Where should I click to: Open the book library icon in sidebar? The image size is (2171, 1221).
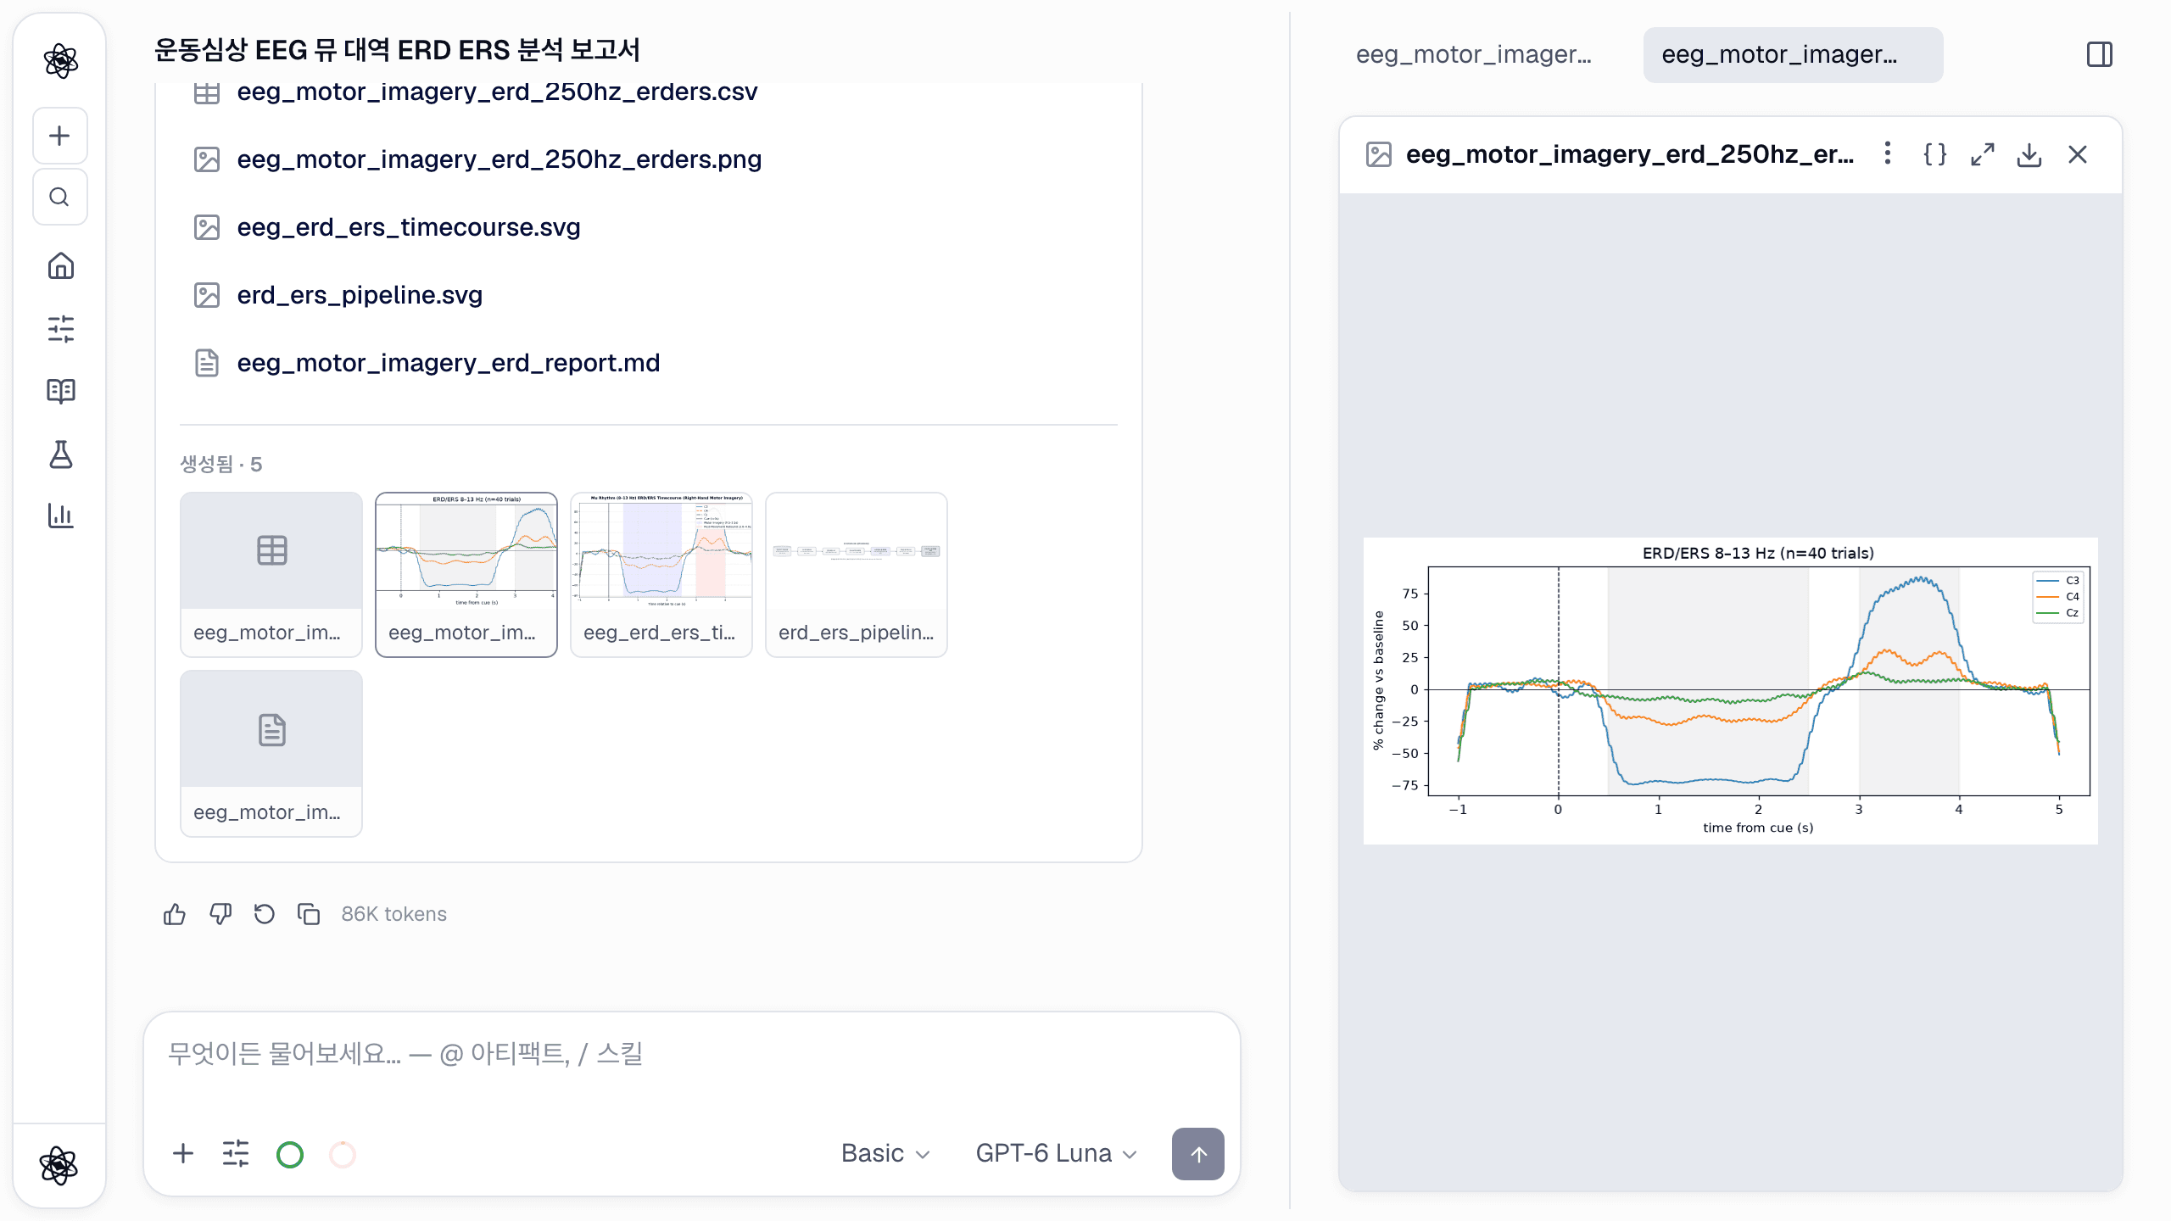pyautogui.click(x=60, y=391)
